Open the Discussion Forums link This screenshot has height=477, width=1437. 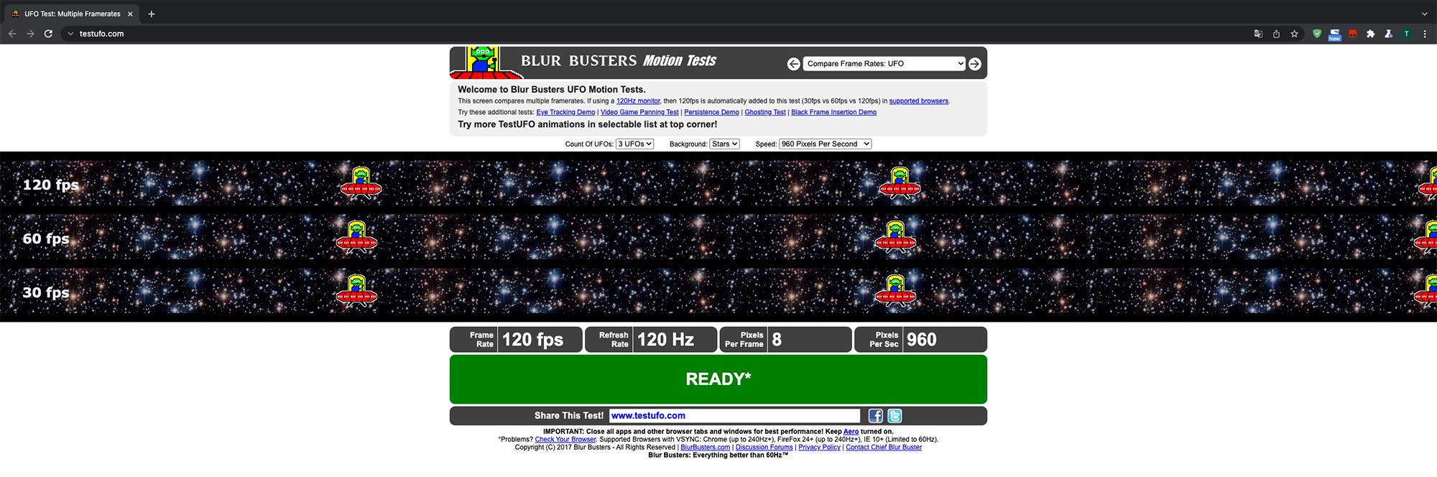(764, 448)
